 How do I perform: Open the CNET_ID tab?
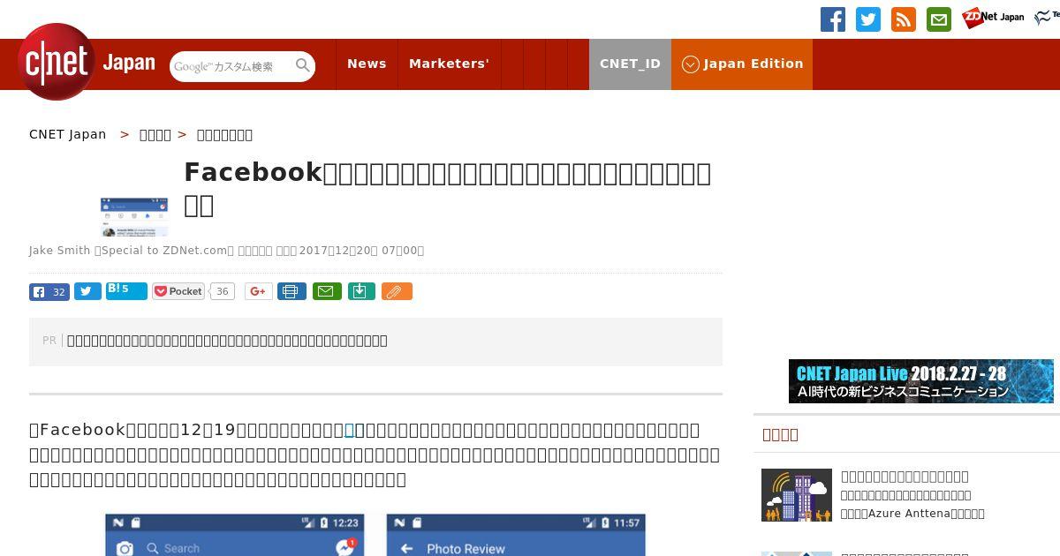[x=630, y=64]
